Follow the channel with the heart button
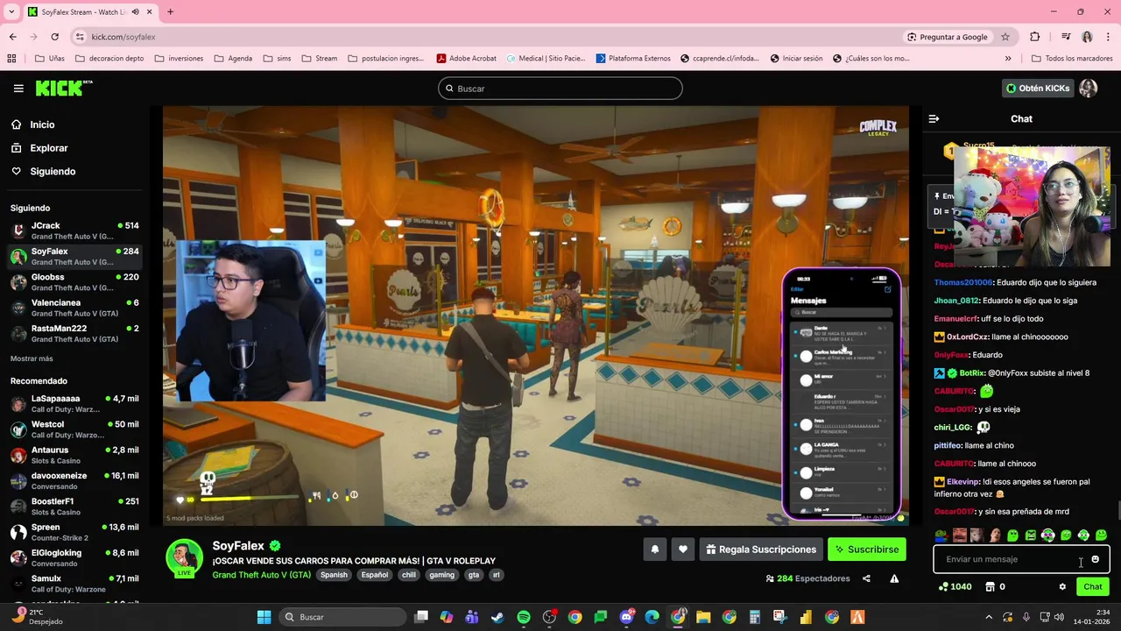The height and width of the screenshot is (631, 1121). 683,549
